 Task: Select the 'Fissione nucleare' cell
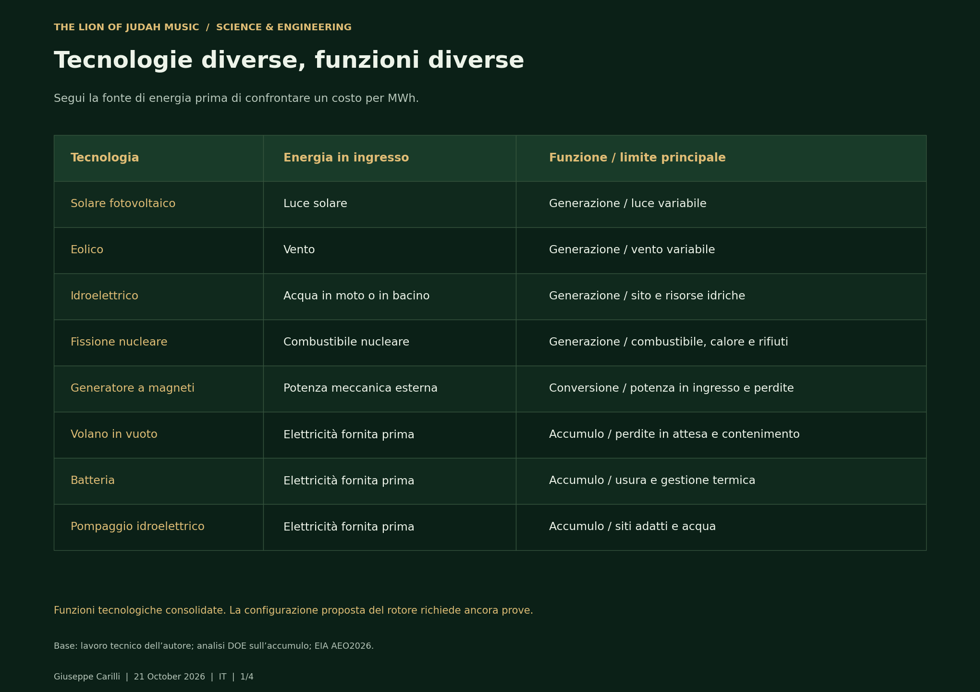pos(159,343)
